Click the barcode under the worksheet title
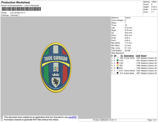 click(21, 9)
